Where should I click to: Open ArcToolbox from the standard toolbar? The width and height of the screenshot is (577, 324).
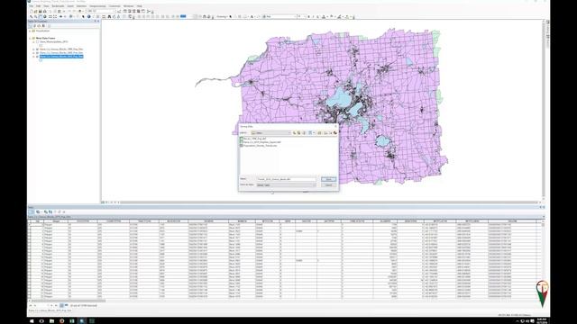(x=138, y=12)
